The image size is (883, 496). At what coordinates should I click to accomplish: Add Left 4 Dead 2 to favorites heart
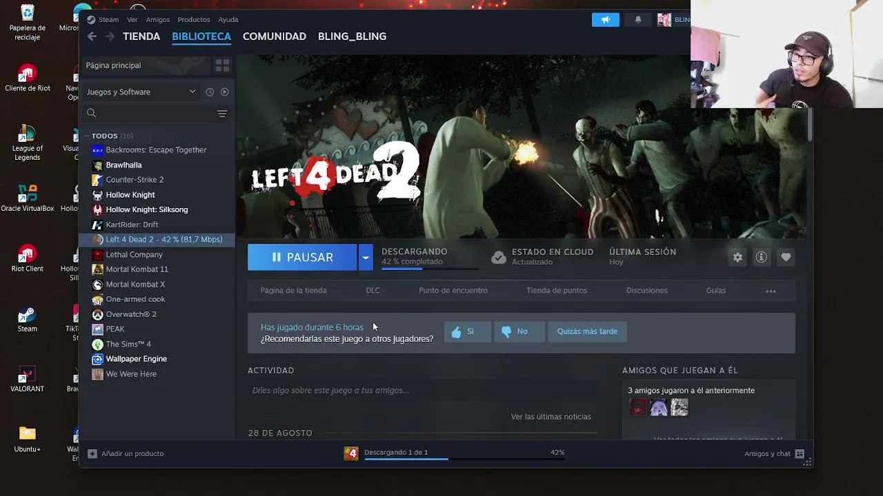[x=786, y=257]
